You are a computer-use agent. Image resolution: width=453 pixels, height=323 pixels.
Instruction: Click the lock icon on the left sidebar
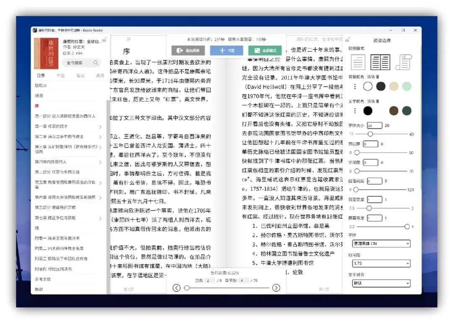(104, 39)
